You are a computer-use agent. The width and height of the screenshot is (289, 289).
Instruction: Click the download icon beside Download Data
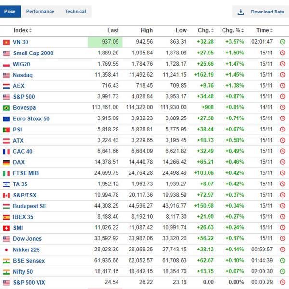pos(241,12)
